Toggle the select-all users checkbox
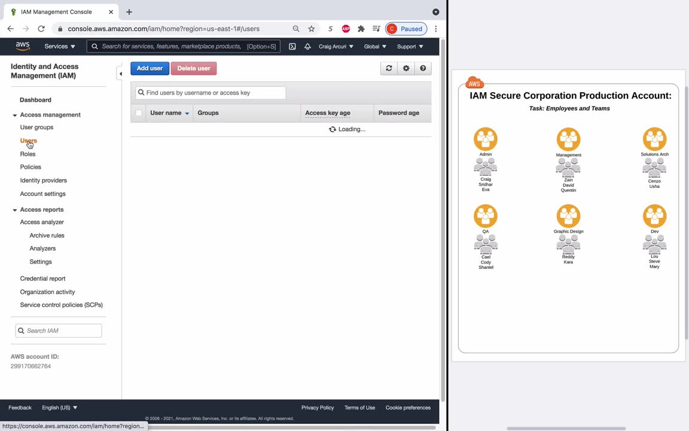689x431 pixels. coord(139,113)
